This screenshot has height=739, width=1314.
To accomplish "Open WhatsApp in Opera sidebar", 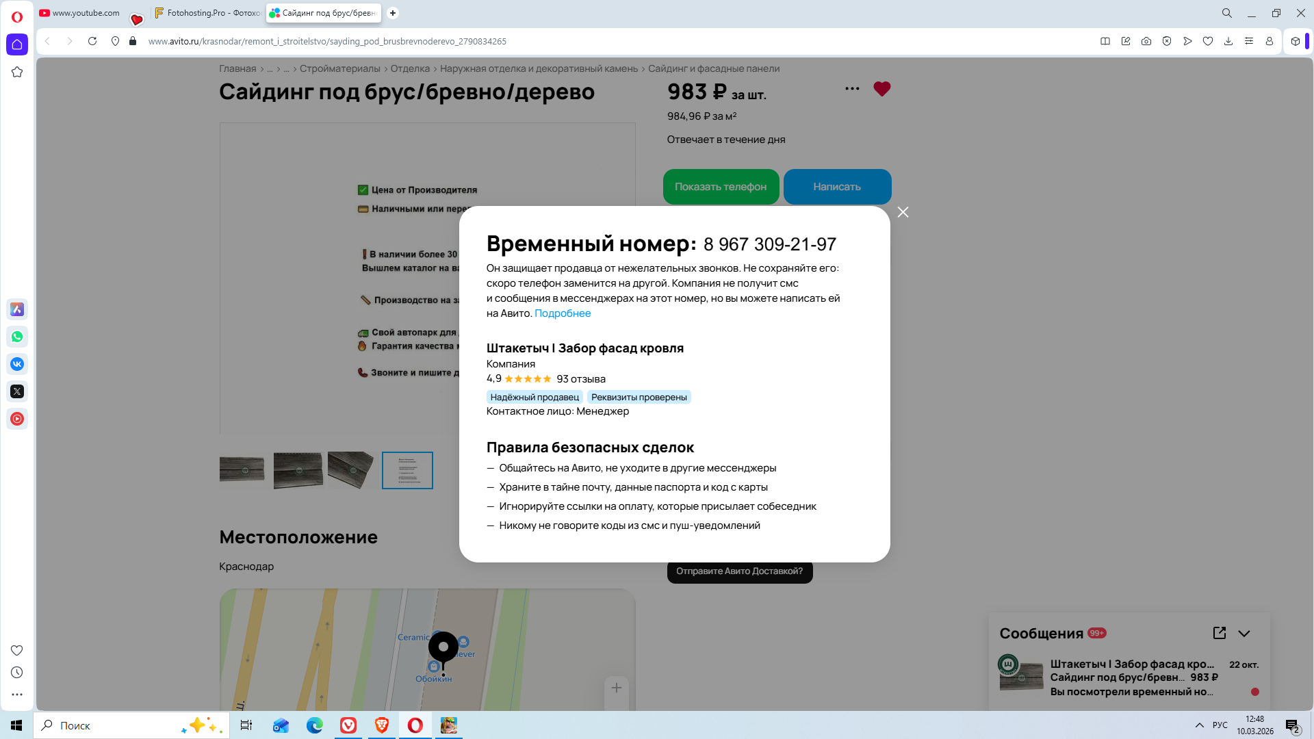I will tap(17, 337).
